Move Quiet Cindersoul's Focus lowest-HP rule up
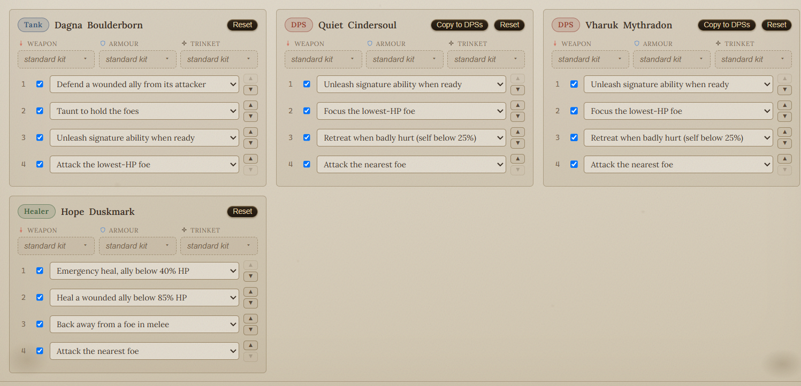Viewport: 801px width, 386px height. pos(517,105)
